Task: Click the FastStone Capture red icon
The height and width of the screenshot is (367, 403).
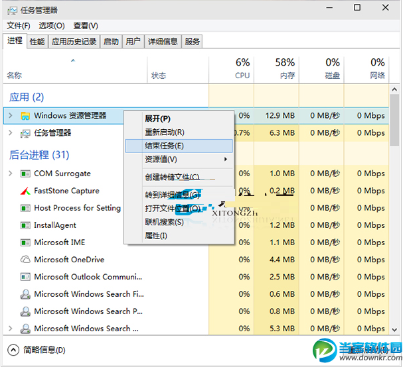Action: click(x=25, y=191)
